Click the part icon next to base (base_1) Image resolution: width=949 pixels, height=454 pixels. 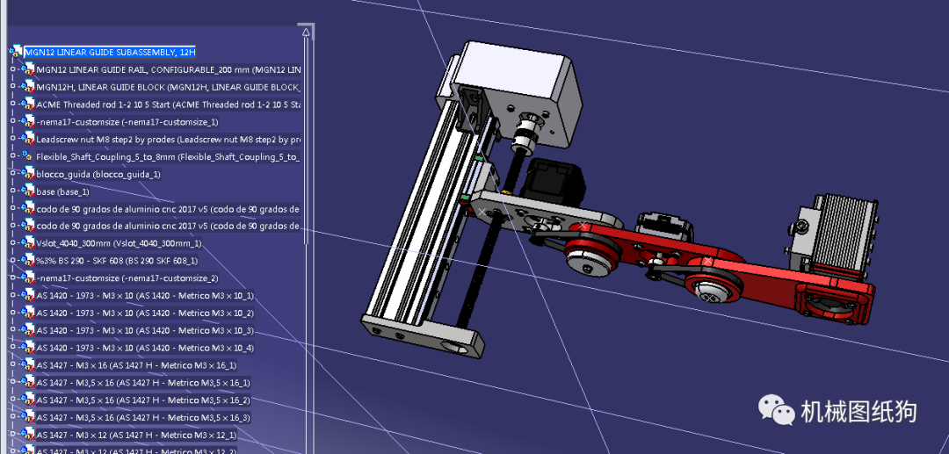click(x=28, y=191)
